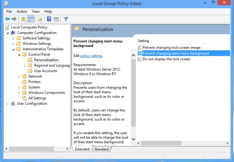Image resolution: width=234 pixels, height=162 pixels.
Task: Click the User Configuration user icon
Action: coord(13,104)
